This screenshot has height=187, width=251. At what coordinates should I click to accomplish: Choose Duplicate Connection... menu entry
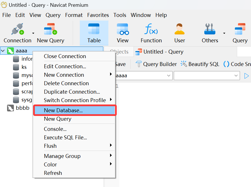74,92
